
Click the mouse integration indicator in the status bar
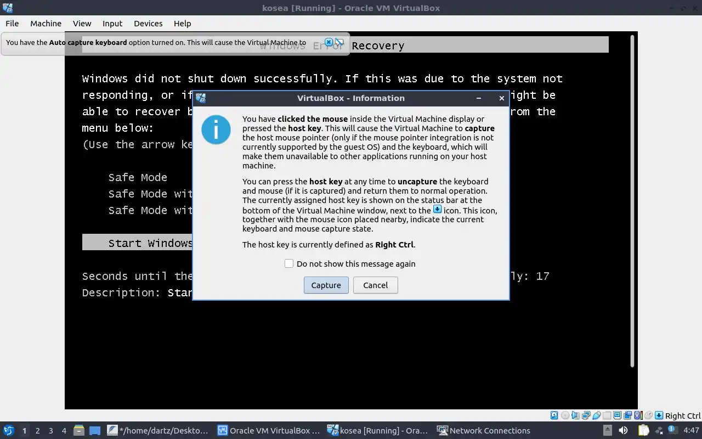point(648,415)
